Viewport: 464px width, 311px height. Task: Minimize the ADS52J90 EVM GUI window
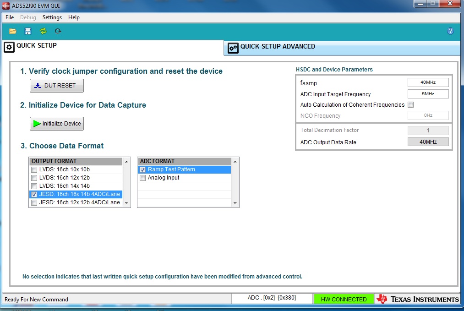(x=420, y=4)
